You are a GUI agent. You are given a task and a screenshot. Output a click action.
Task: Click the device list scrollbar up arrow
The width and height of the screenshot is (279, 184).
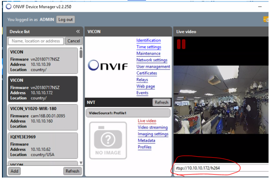[81, 48]
